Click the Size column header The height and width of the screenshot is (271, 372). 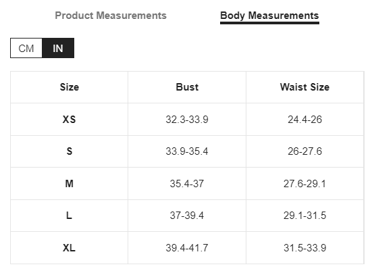[70, 87]
